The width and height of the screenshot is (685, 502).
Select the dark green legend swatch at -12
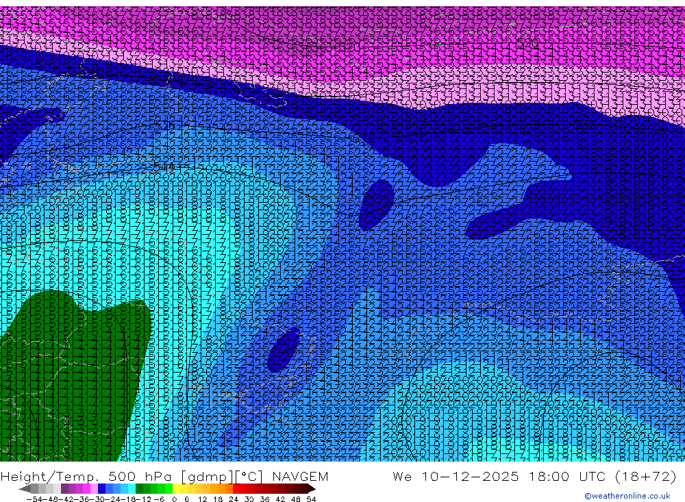coord(139,488)
